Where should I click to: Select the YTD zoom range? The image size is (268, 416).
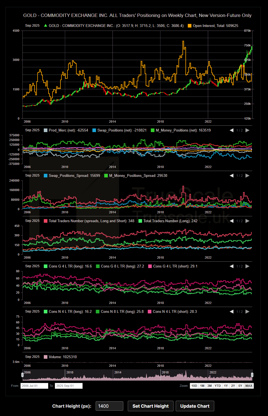pyautogui.click(x=218, y=386)
